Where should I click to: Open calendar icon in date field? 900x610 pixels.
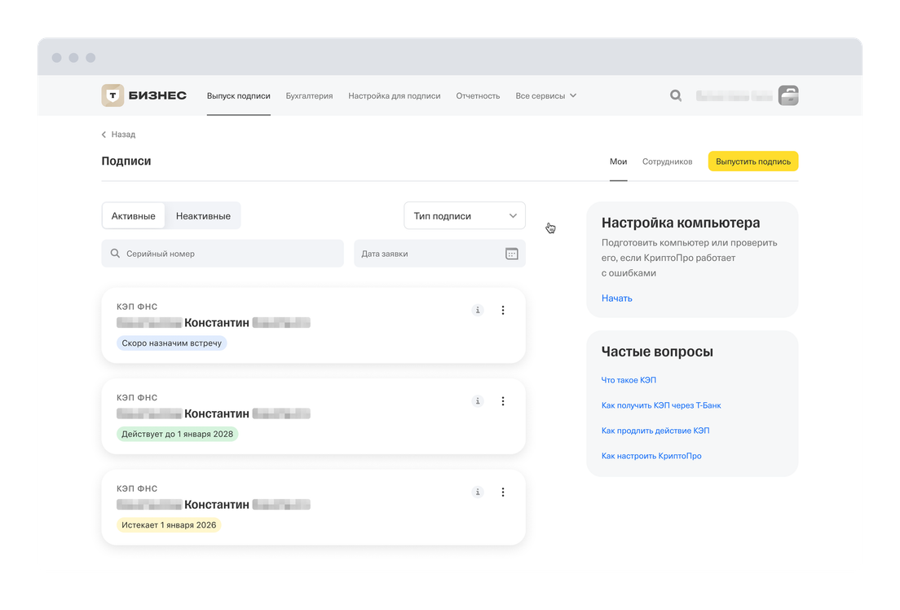(x=511, y=254)
